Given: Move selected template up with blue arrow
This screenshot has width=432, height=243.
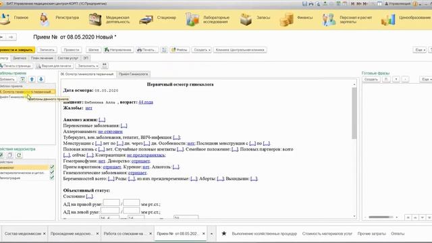Looking at the screenshot, I should click(x=32, y=80).
